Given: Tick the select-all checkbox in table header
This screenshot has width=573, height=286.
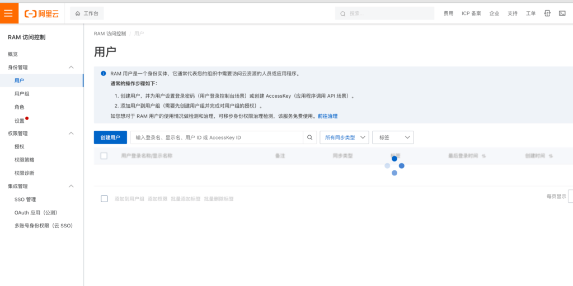Looking at the screenshot, I should pos(104,156).
